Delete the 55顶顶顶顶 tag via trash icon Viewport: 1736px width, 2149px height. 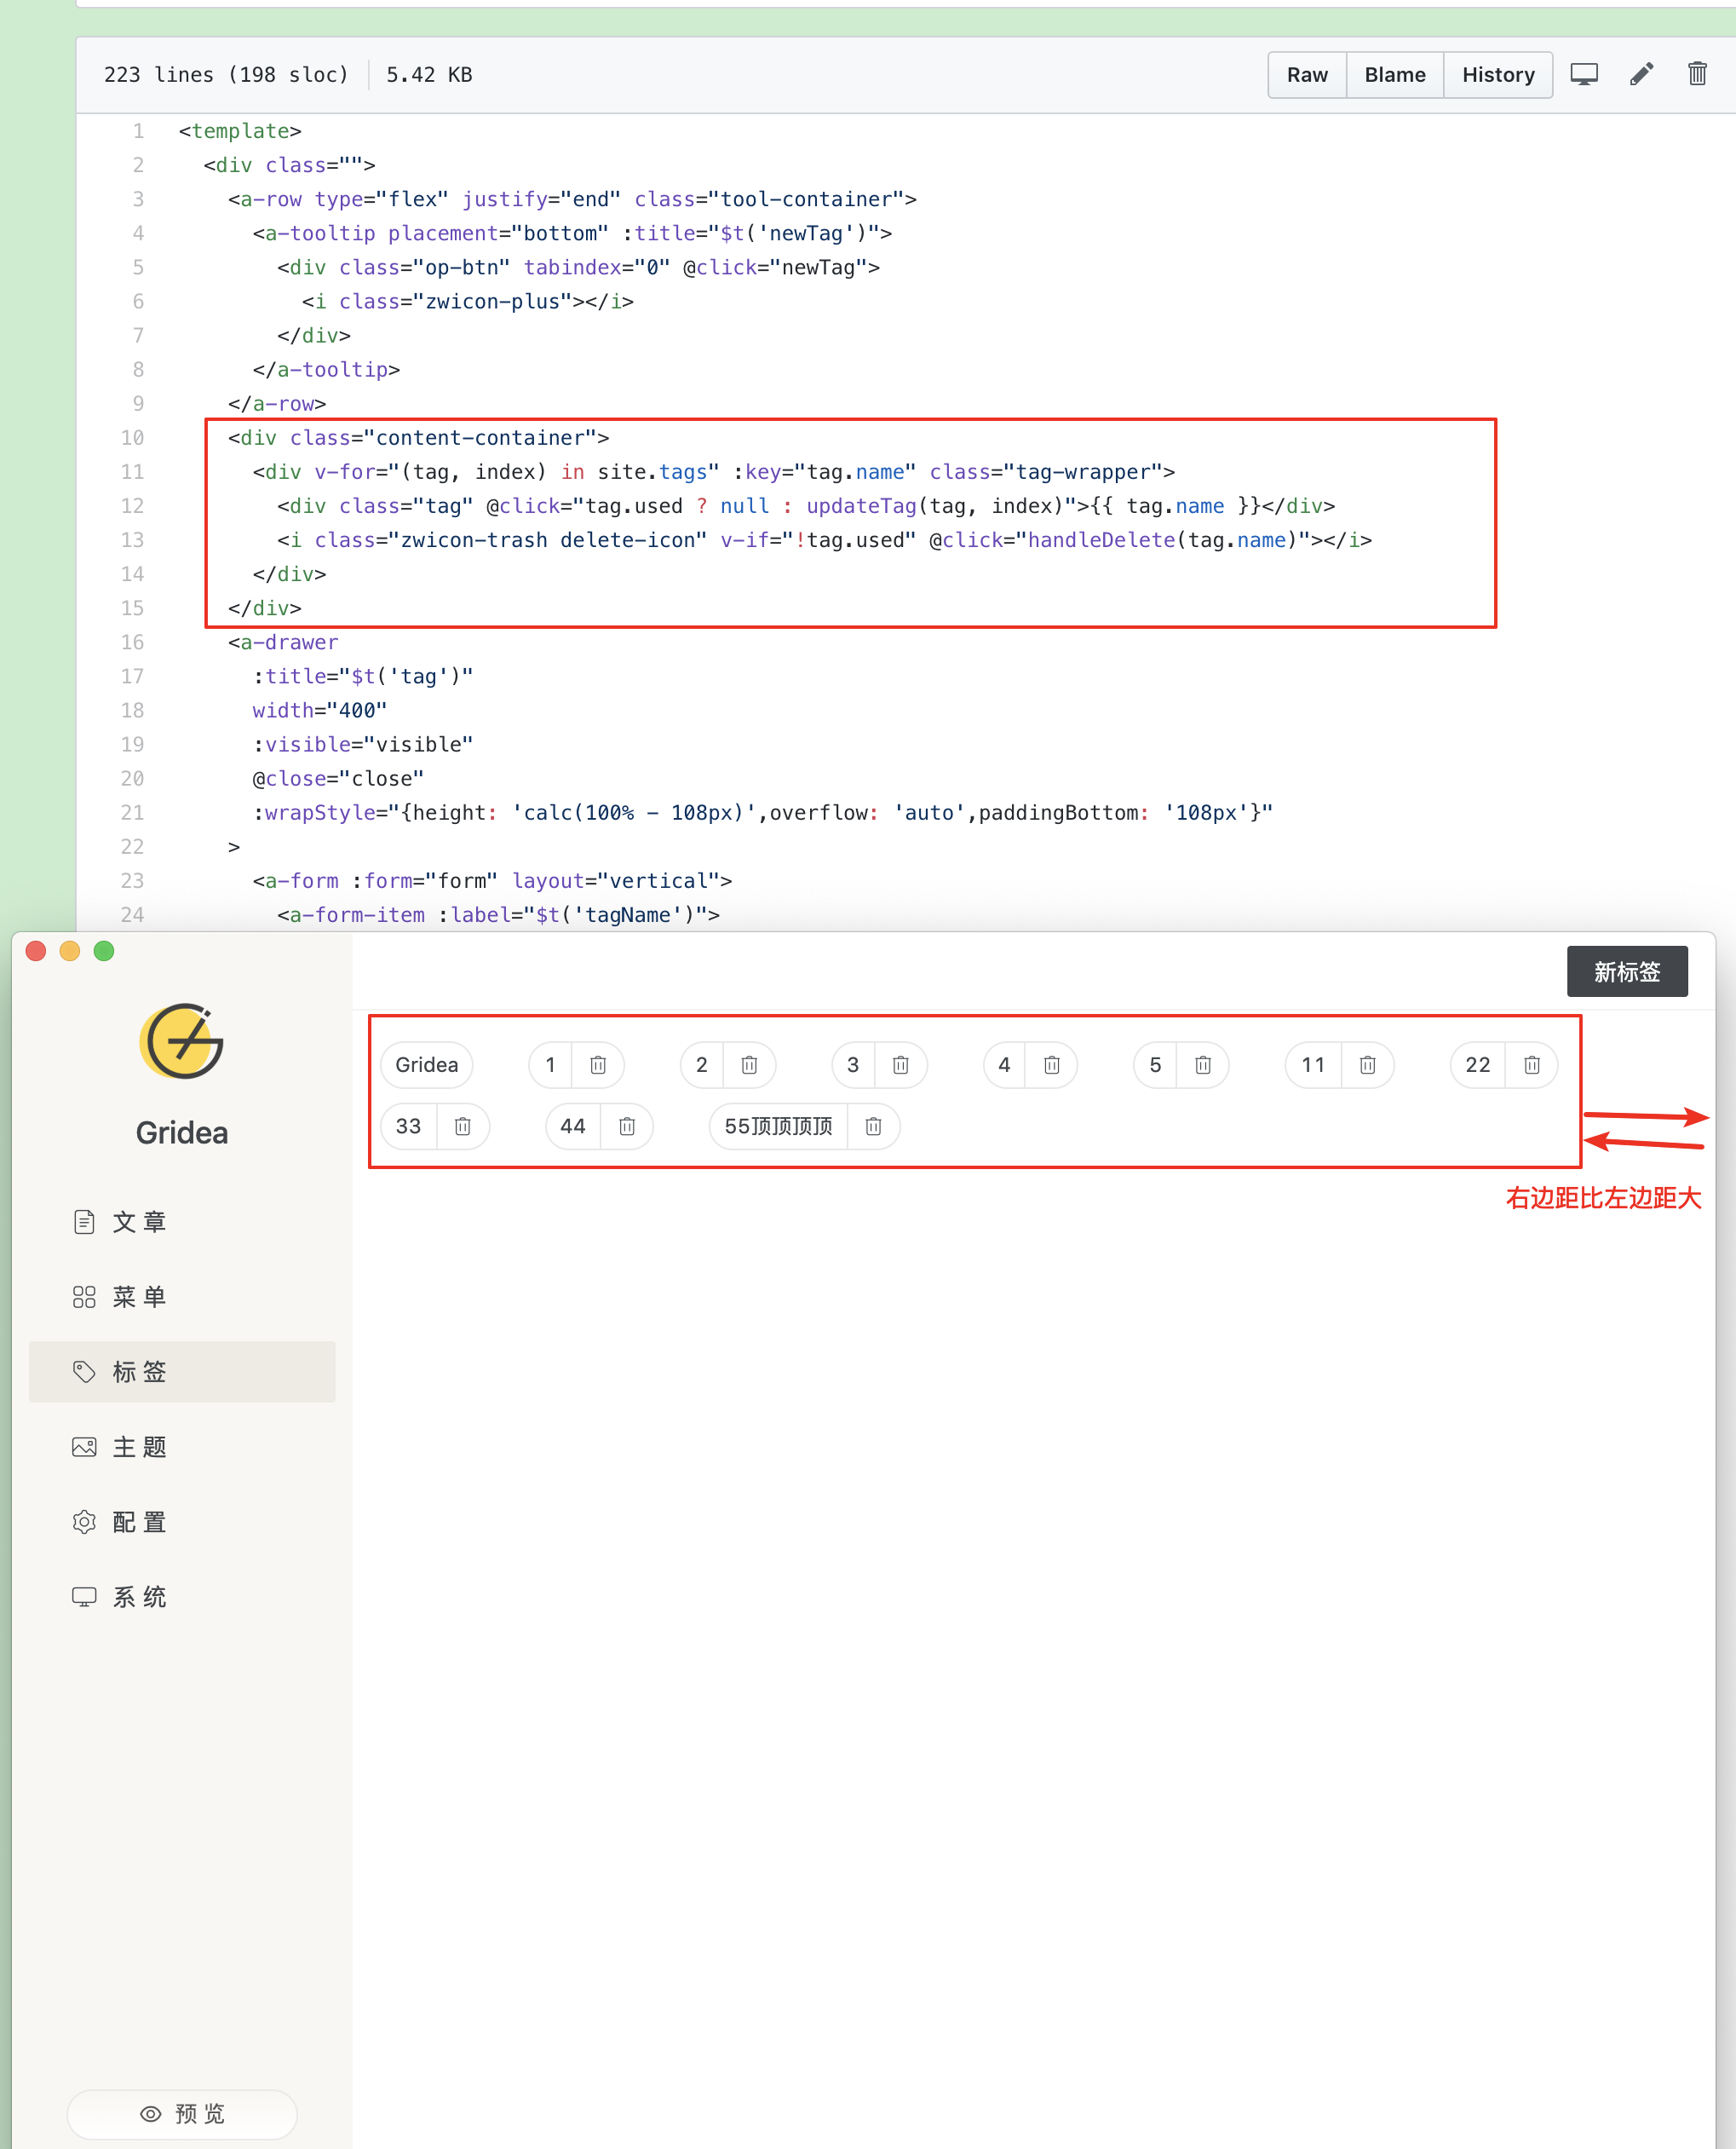(x=873, y=1126)
